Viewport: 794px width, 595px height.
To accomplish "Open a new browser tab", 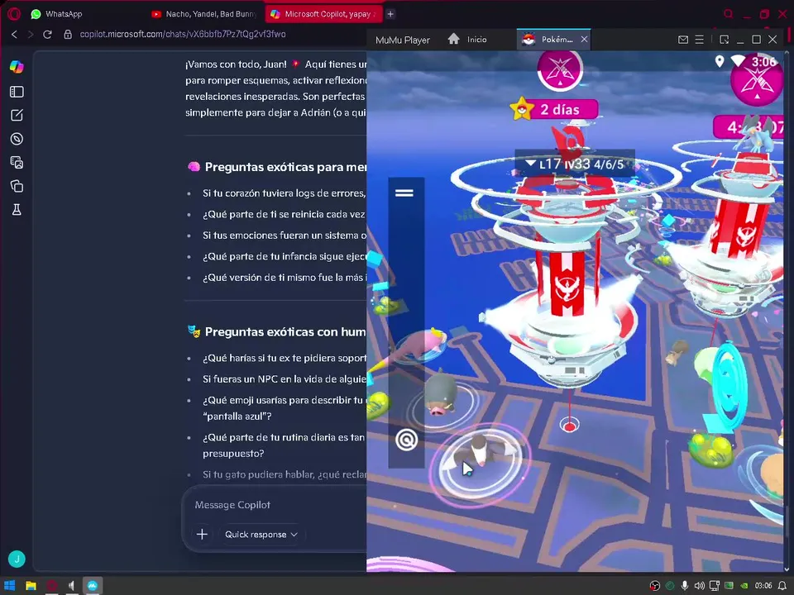I will tap(390, 14).
